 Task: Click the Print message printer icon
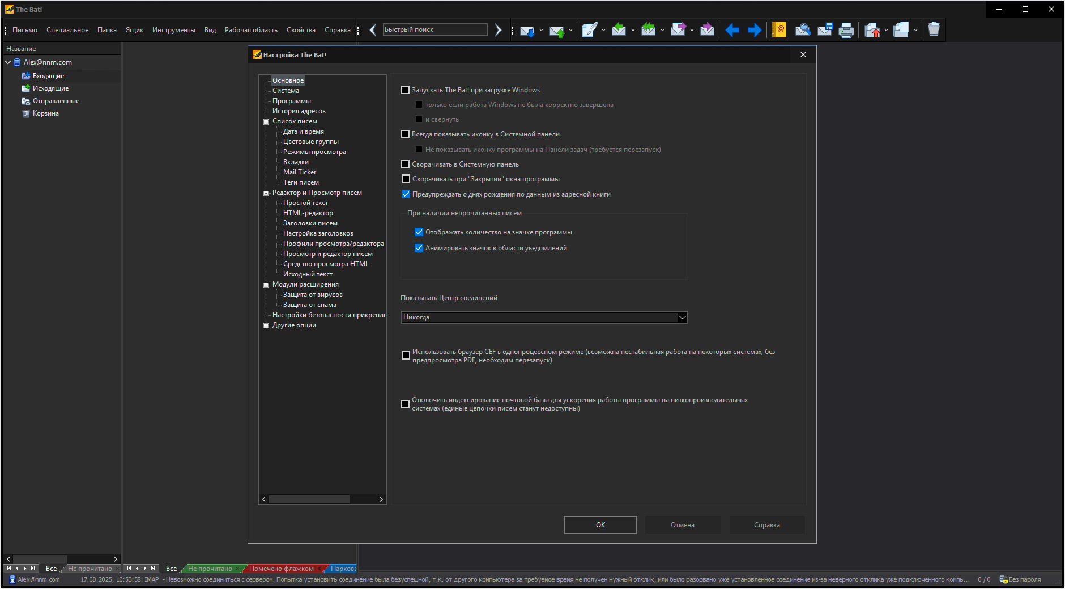pos(846,30)
